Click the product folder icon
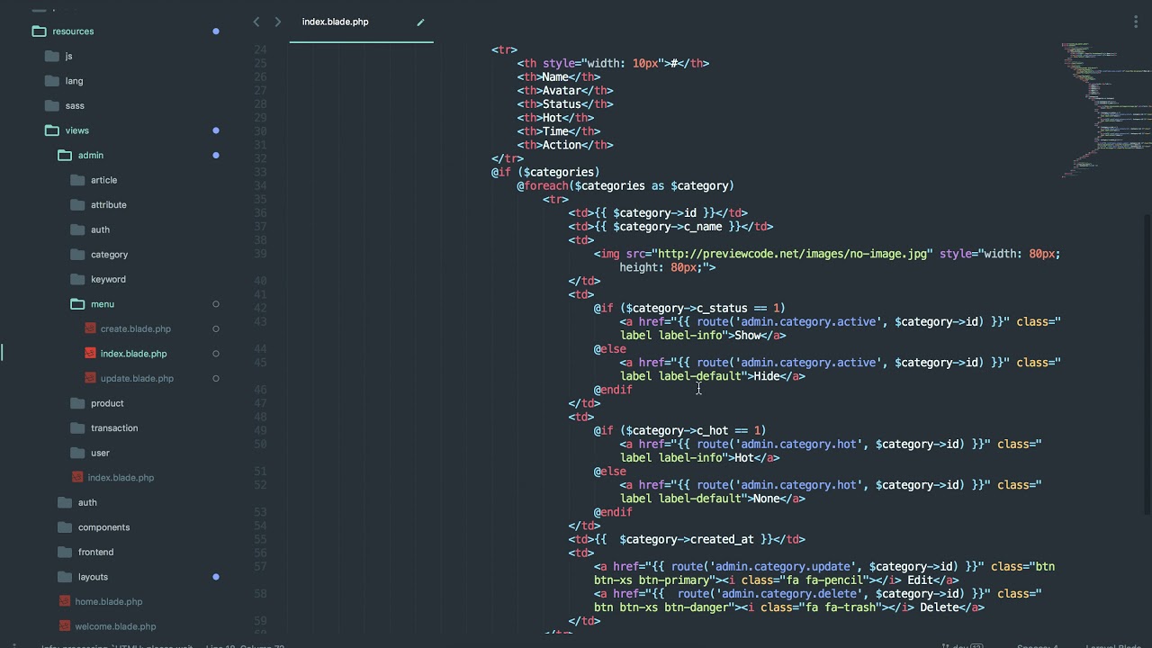 point(77,403)
